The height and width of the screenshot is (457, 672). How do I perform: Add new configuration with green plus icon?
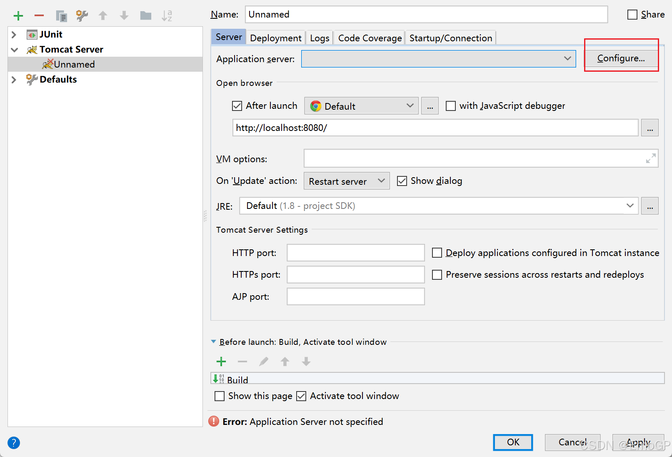pos(18,16)
